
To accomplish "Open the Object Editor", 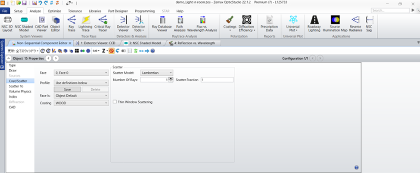I will tap(55, 24).
